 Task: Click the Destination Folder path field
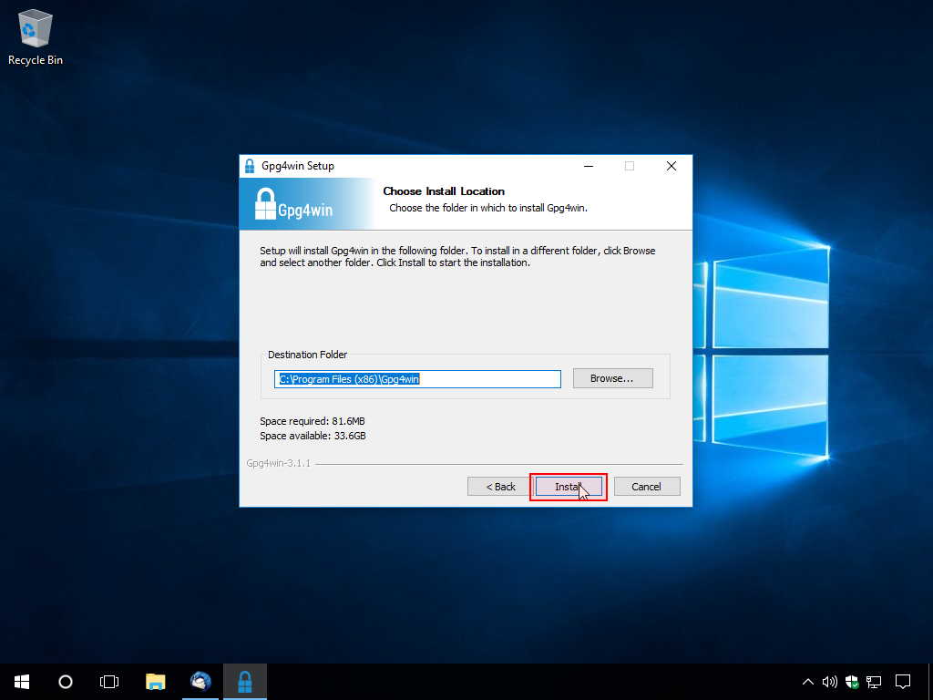point(416,378)
